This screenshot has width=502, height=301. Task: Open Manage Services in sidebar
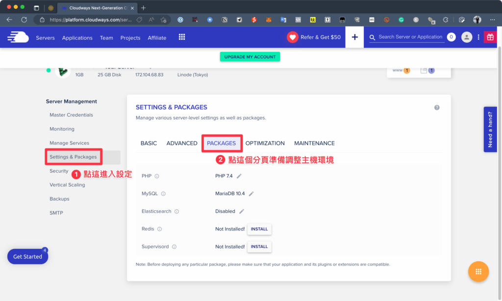tap(69, 143)
